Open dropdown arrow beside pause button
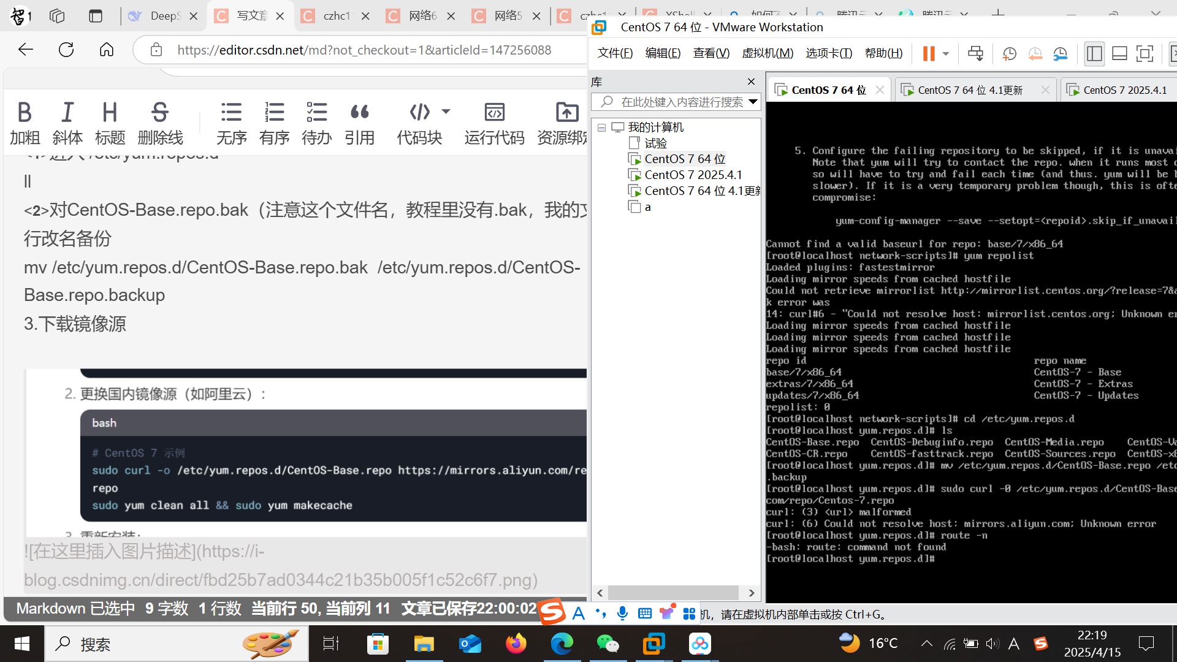Screen dimensions: 1177x662 946,54
